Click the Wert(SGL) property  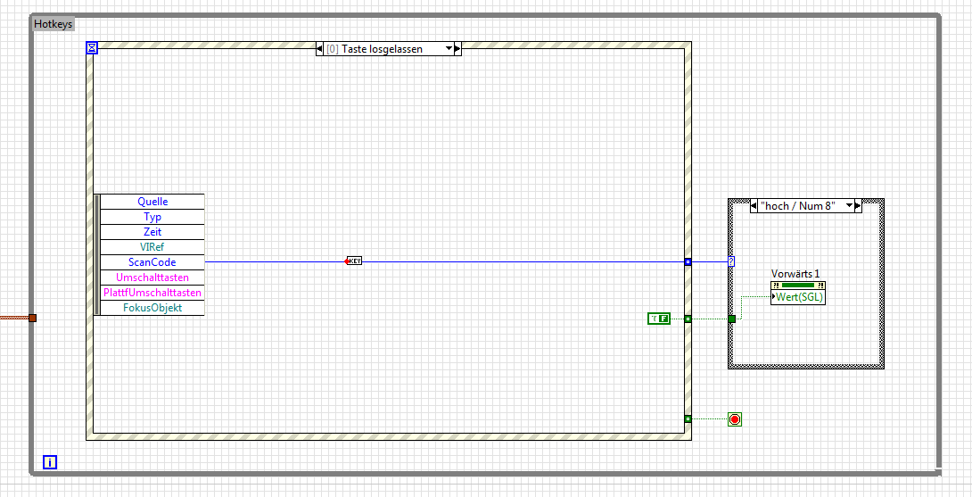pos(798,298)
